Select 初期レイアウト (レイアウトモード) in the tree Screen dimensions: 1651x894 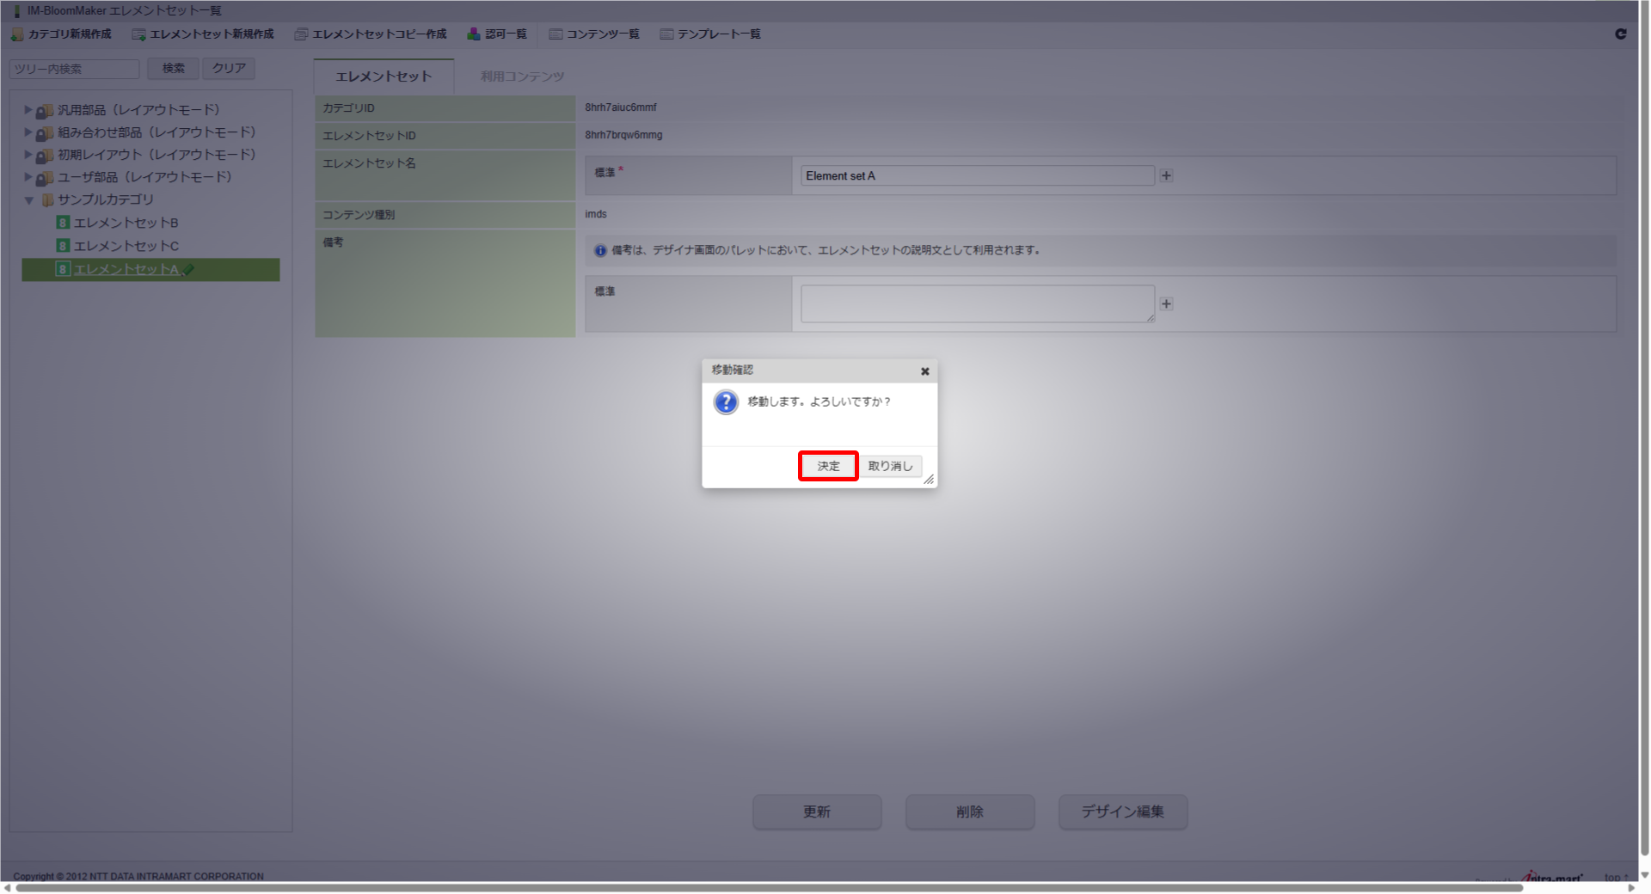[x=157, y=155]
